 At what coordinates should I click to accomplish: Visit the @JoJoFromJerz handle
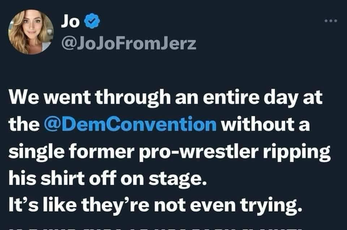pyautogui.click(x=129, y=44)
